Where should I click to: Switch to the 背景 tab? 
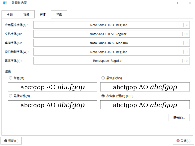pyautogui.click(x=26, y=14)
